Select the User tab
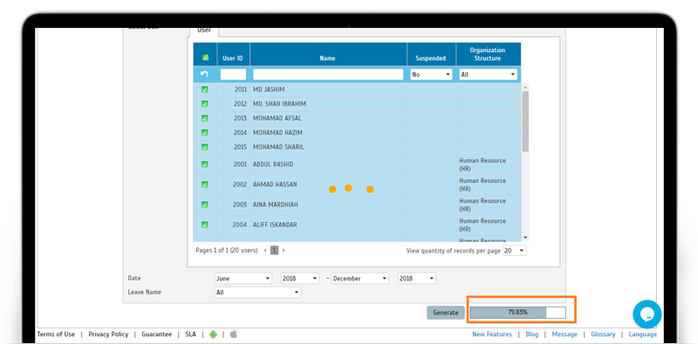The image size is (698, 344). pyautogui.click(x=204, y=30)
